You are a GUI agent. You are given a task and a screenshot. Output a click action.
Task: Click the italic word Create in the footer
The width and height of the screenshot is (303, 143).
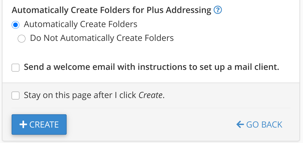point(150,95)
